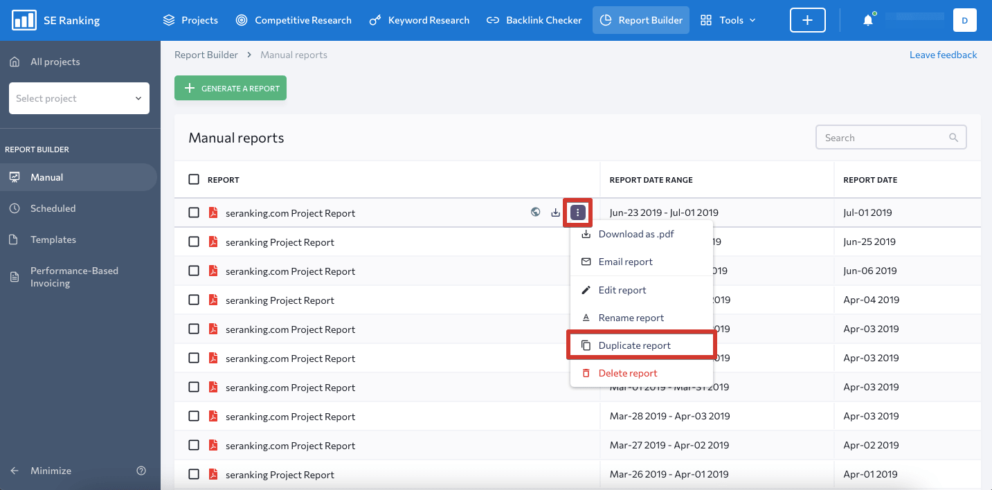Choose Email report menu item
This screenshot has height=490, width=992.
pos(641,262)
